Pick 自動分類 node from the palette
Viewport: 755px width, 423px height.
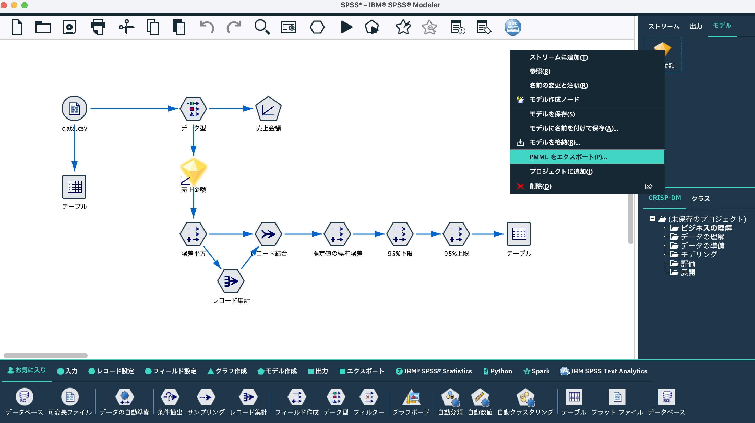(x=450, y=397)
